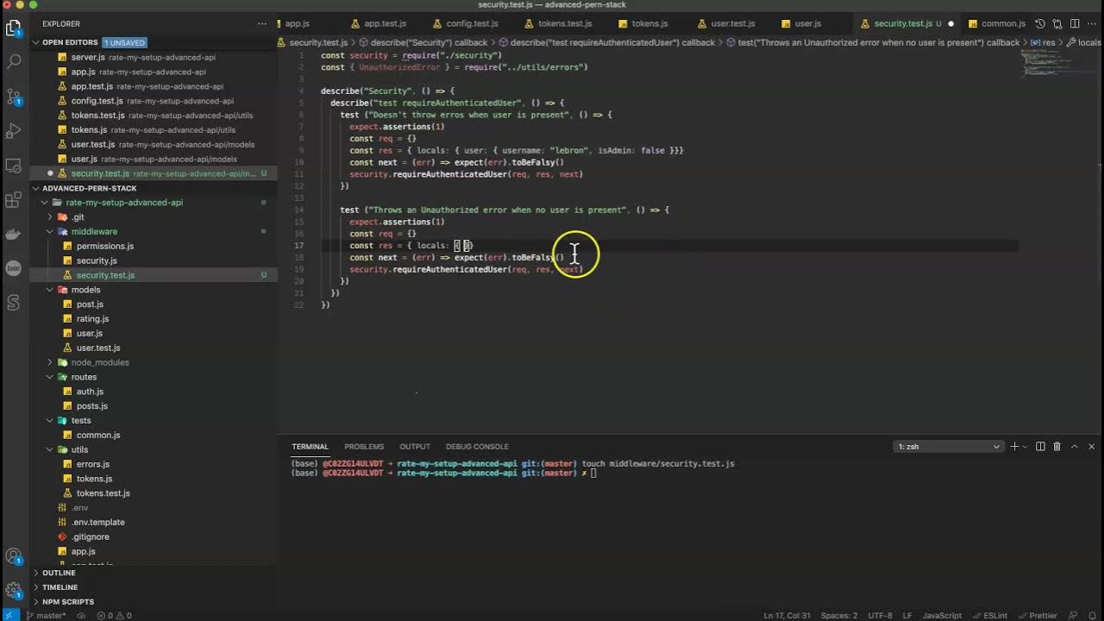Image resolution: width=1104 pixels, height=621 pixels.
Task: Open auth.js in routes folder
Action: (x=90, y=392)
